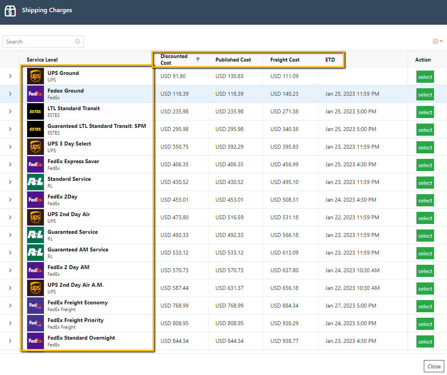Click the USD 938.77 freight cost cell
Image resolution: width=447 pixels, height=375 pixels.
pyautogui.click(x=284, y=341)
